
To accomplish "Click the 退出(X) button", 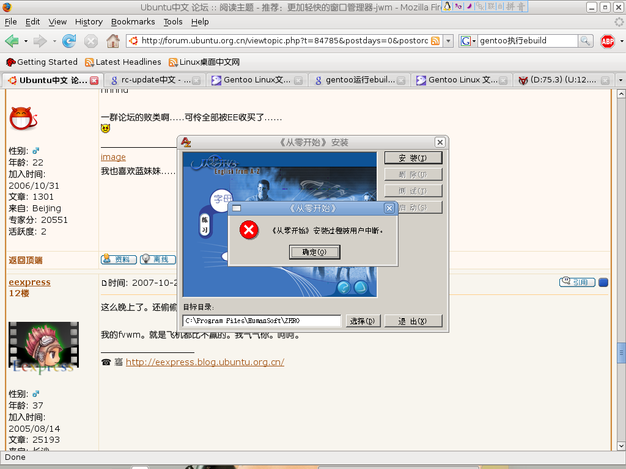I will click(413, 321).
